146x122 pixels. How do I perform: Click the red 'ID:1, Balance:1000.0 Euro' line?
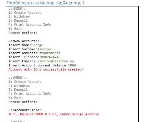pos(54,114)
